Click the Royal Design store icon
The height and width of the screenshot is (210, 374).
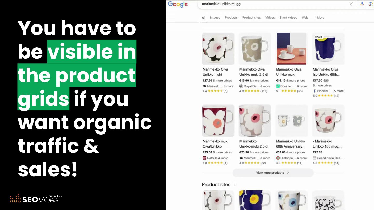(241, 86)
